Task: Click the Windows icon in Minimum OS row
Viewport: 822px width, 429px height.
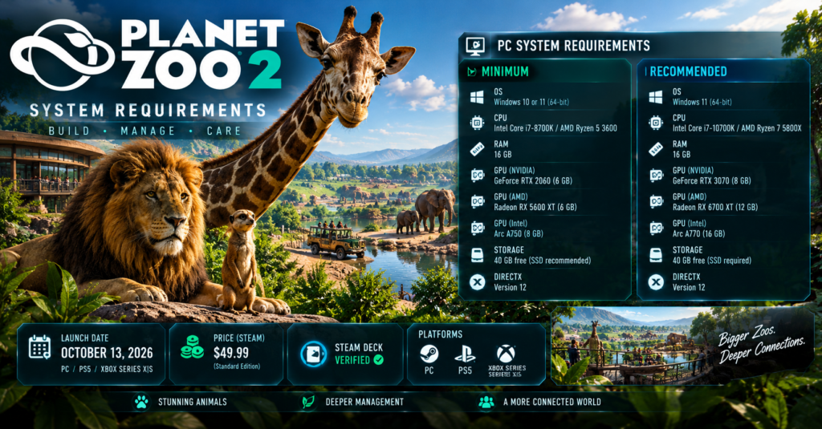Action: coord(477,97)
